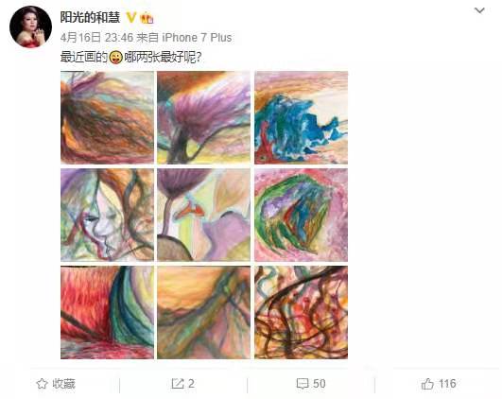Viewport: 502px width, 399px height.
Task: Click the membership crown badge icon
Action: 147,18
